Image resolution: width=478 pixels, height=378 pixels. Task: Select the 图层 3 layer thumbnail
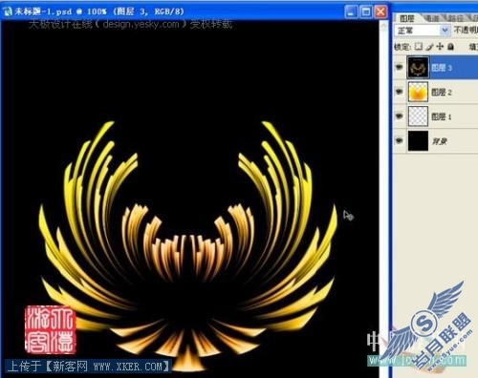(418, 67)
